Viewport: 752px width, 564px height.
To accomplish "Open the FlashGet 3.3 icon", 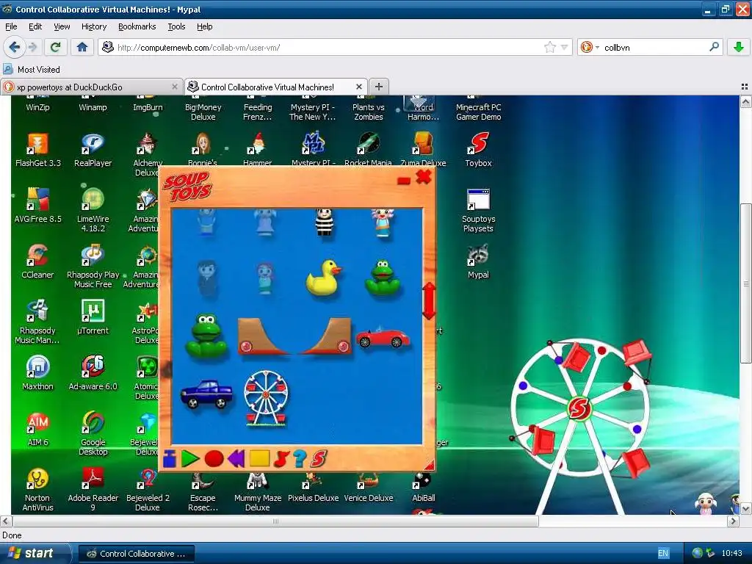I will pos(38,150).
